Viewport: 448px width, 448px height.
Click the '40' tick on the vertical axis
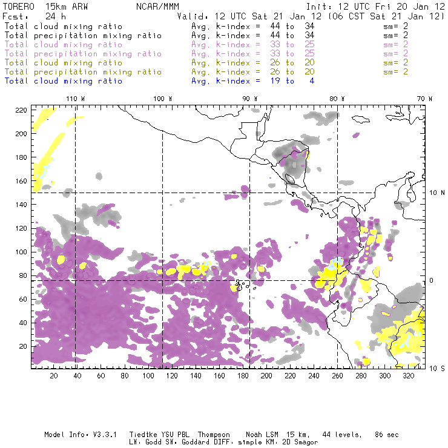(x=23, y=323)
